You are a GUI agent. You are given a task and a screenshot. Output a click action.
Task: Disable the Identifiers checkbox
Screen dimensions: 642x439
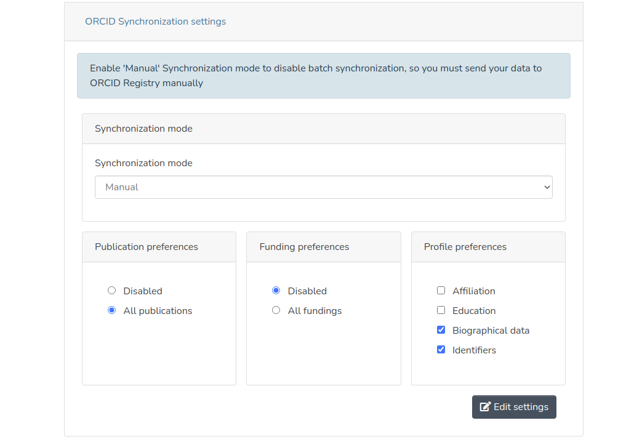pos(441,350)
